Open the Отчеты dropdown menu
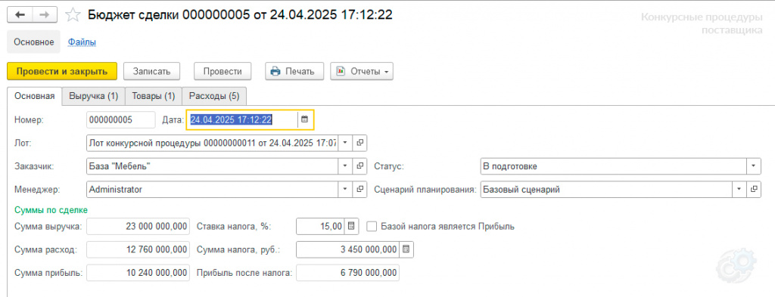This screenshot has width=775, height=297. coord(362,71)
